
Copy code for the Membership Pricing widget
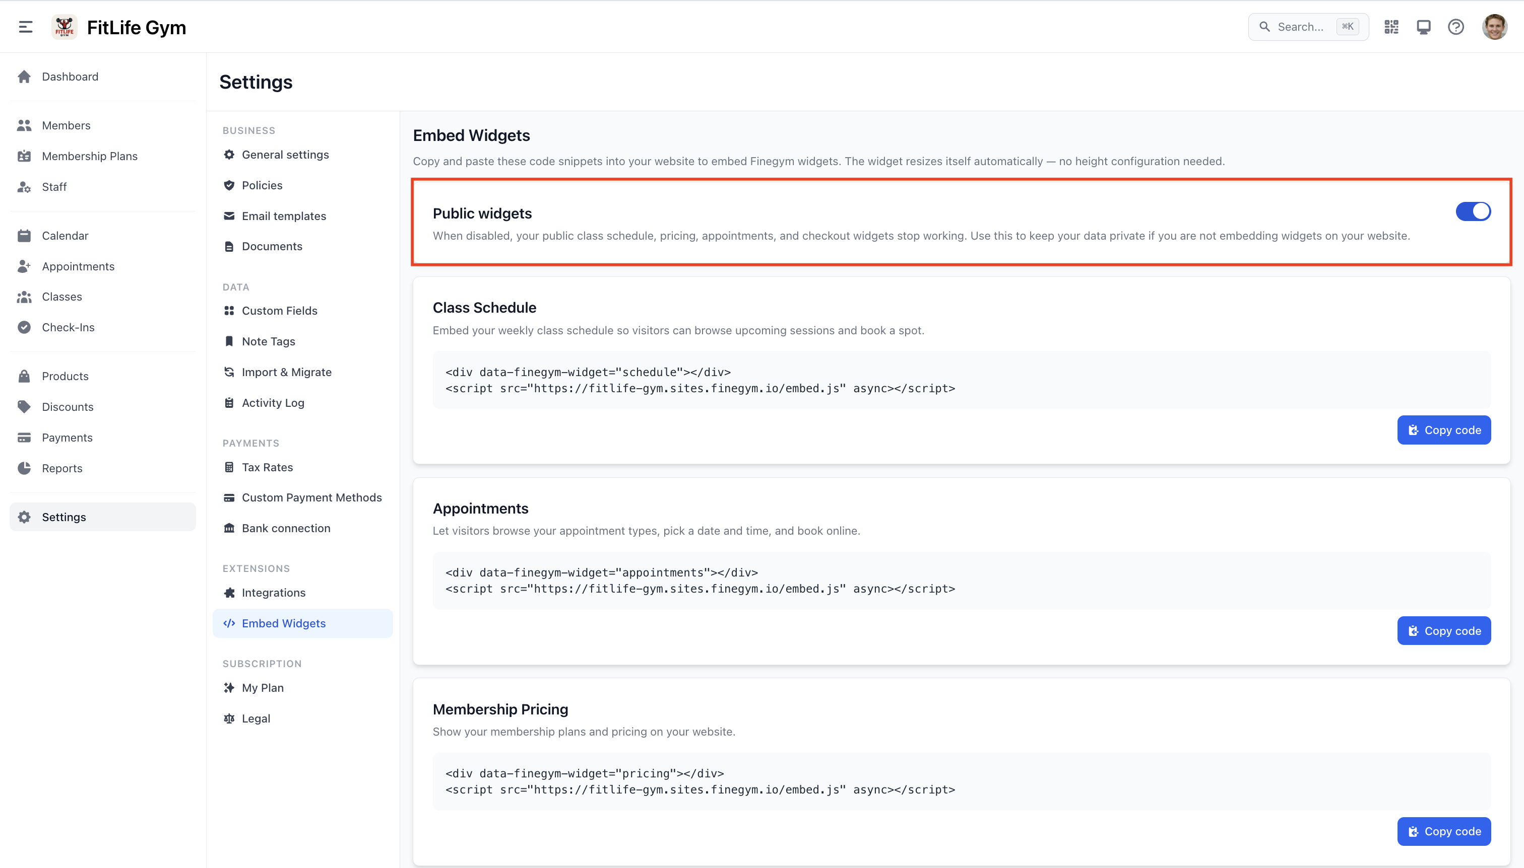pyautogui.click(x=1443, y=831)
